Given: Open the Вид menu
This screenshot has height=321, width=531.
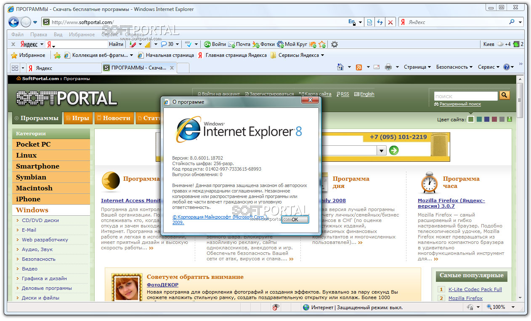Looking at the screenshot, I should tap(58, 35).
